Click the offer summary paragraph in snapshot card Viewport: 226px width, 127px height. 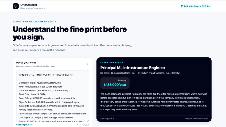click(154, 102)
